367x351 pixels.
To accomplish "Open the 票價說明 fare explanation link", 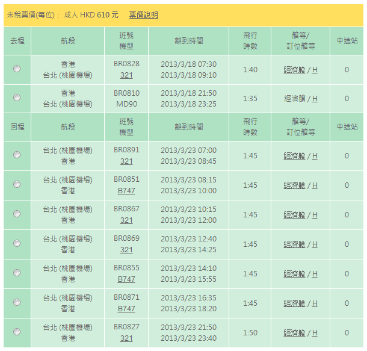I will point(143,15).
